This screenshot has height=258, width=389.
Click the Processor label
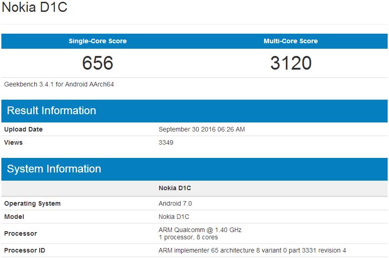(x=21, y=233)
